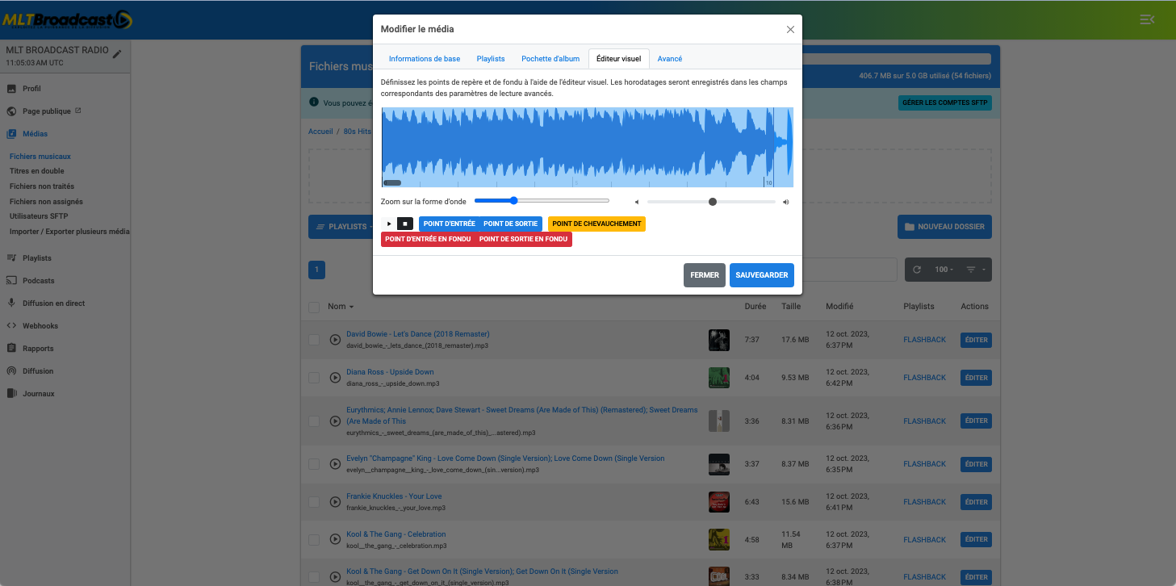Viewport: 1176px width, 586px height.
Task: Click play icon for David Bowie track
Action: point(335,340)
